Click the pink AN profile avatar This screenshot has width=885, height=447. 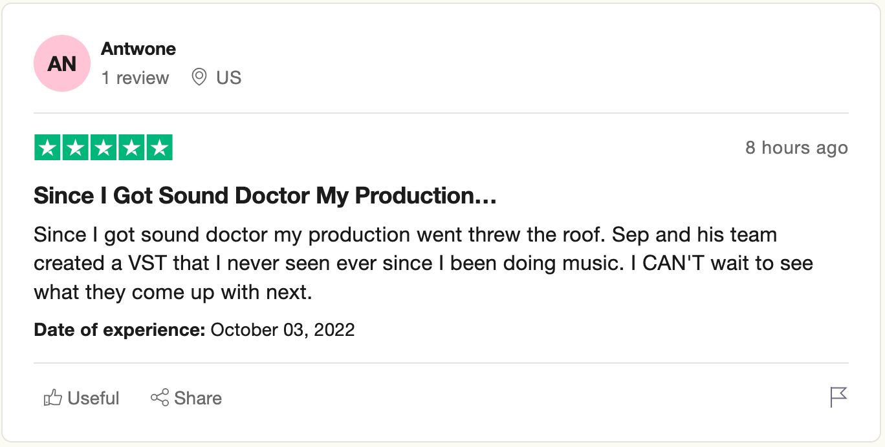(62, 64)
